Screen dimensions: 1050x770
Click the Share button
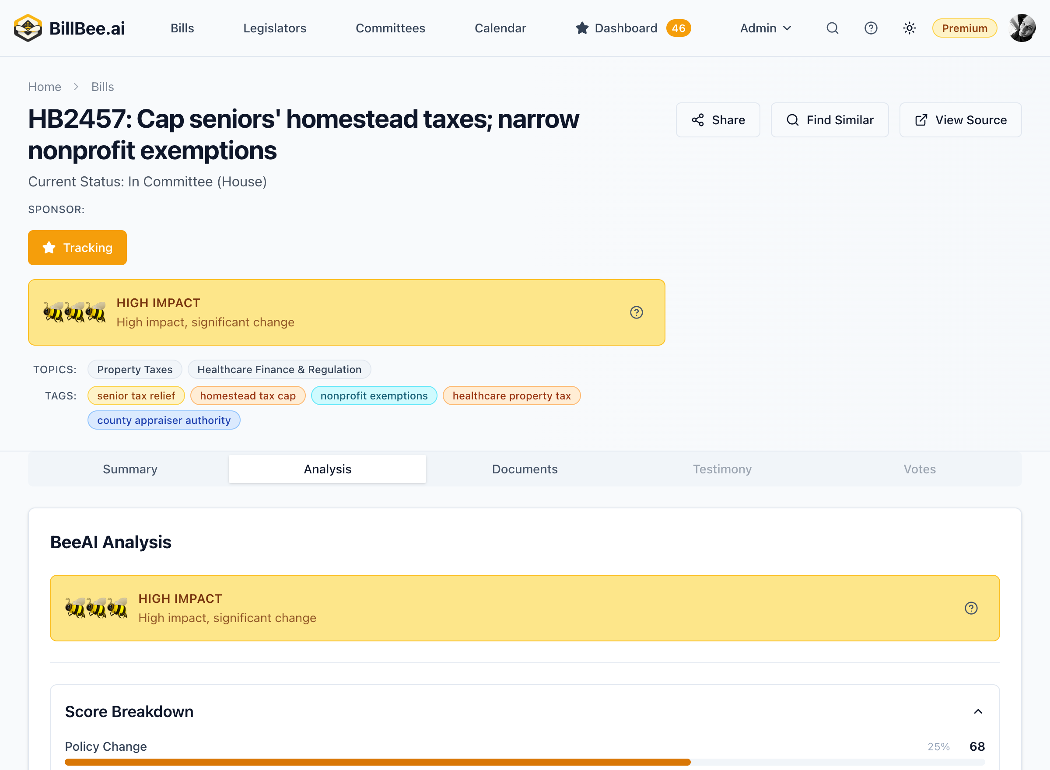click(x=717, y=120)
